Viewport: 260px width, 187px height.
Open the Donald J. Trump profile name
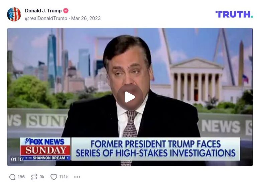(x=43, y=11)
